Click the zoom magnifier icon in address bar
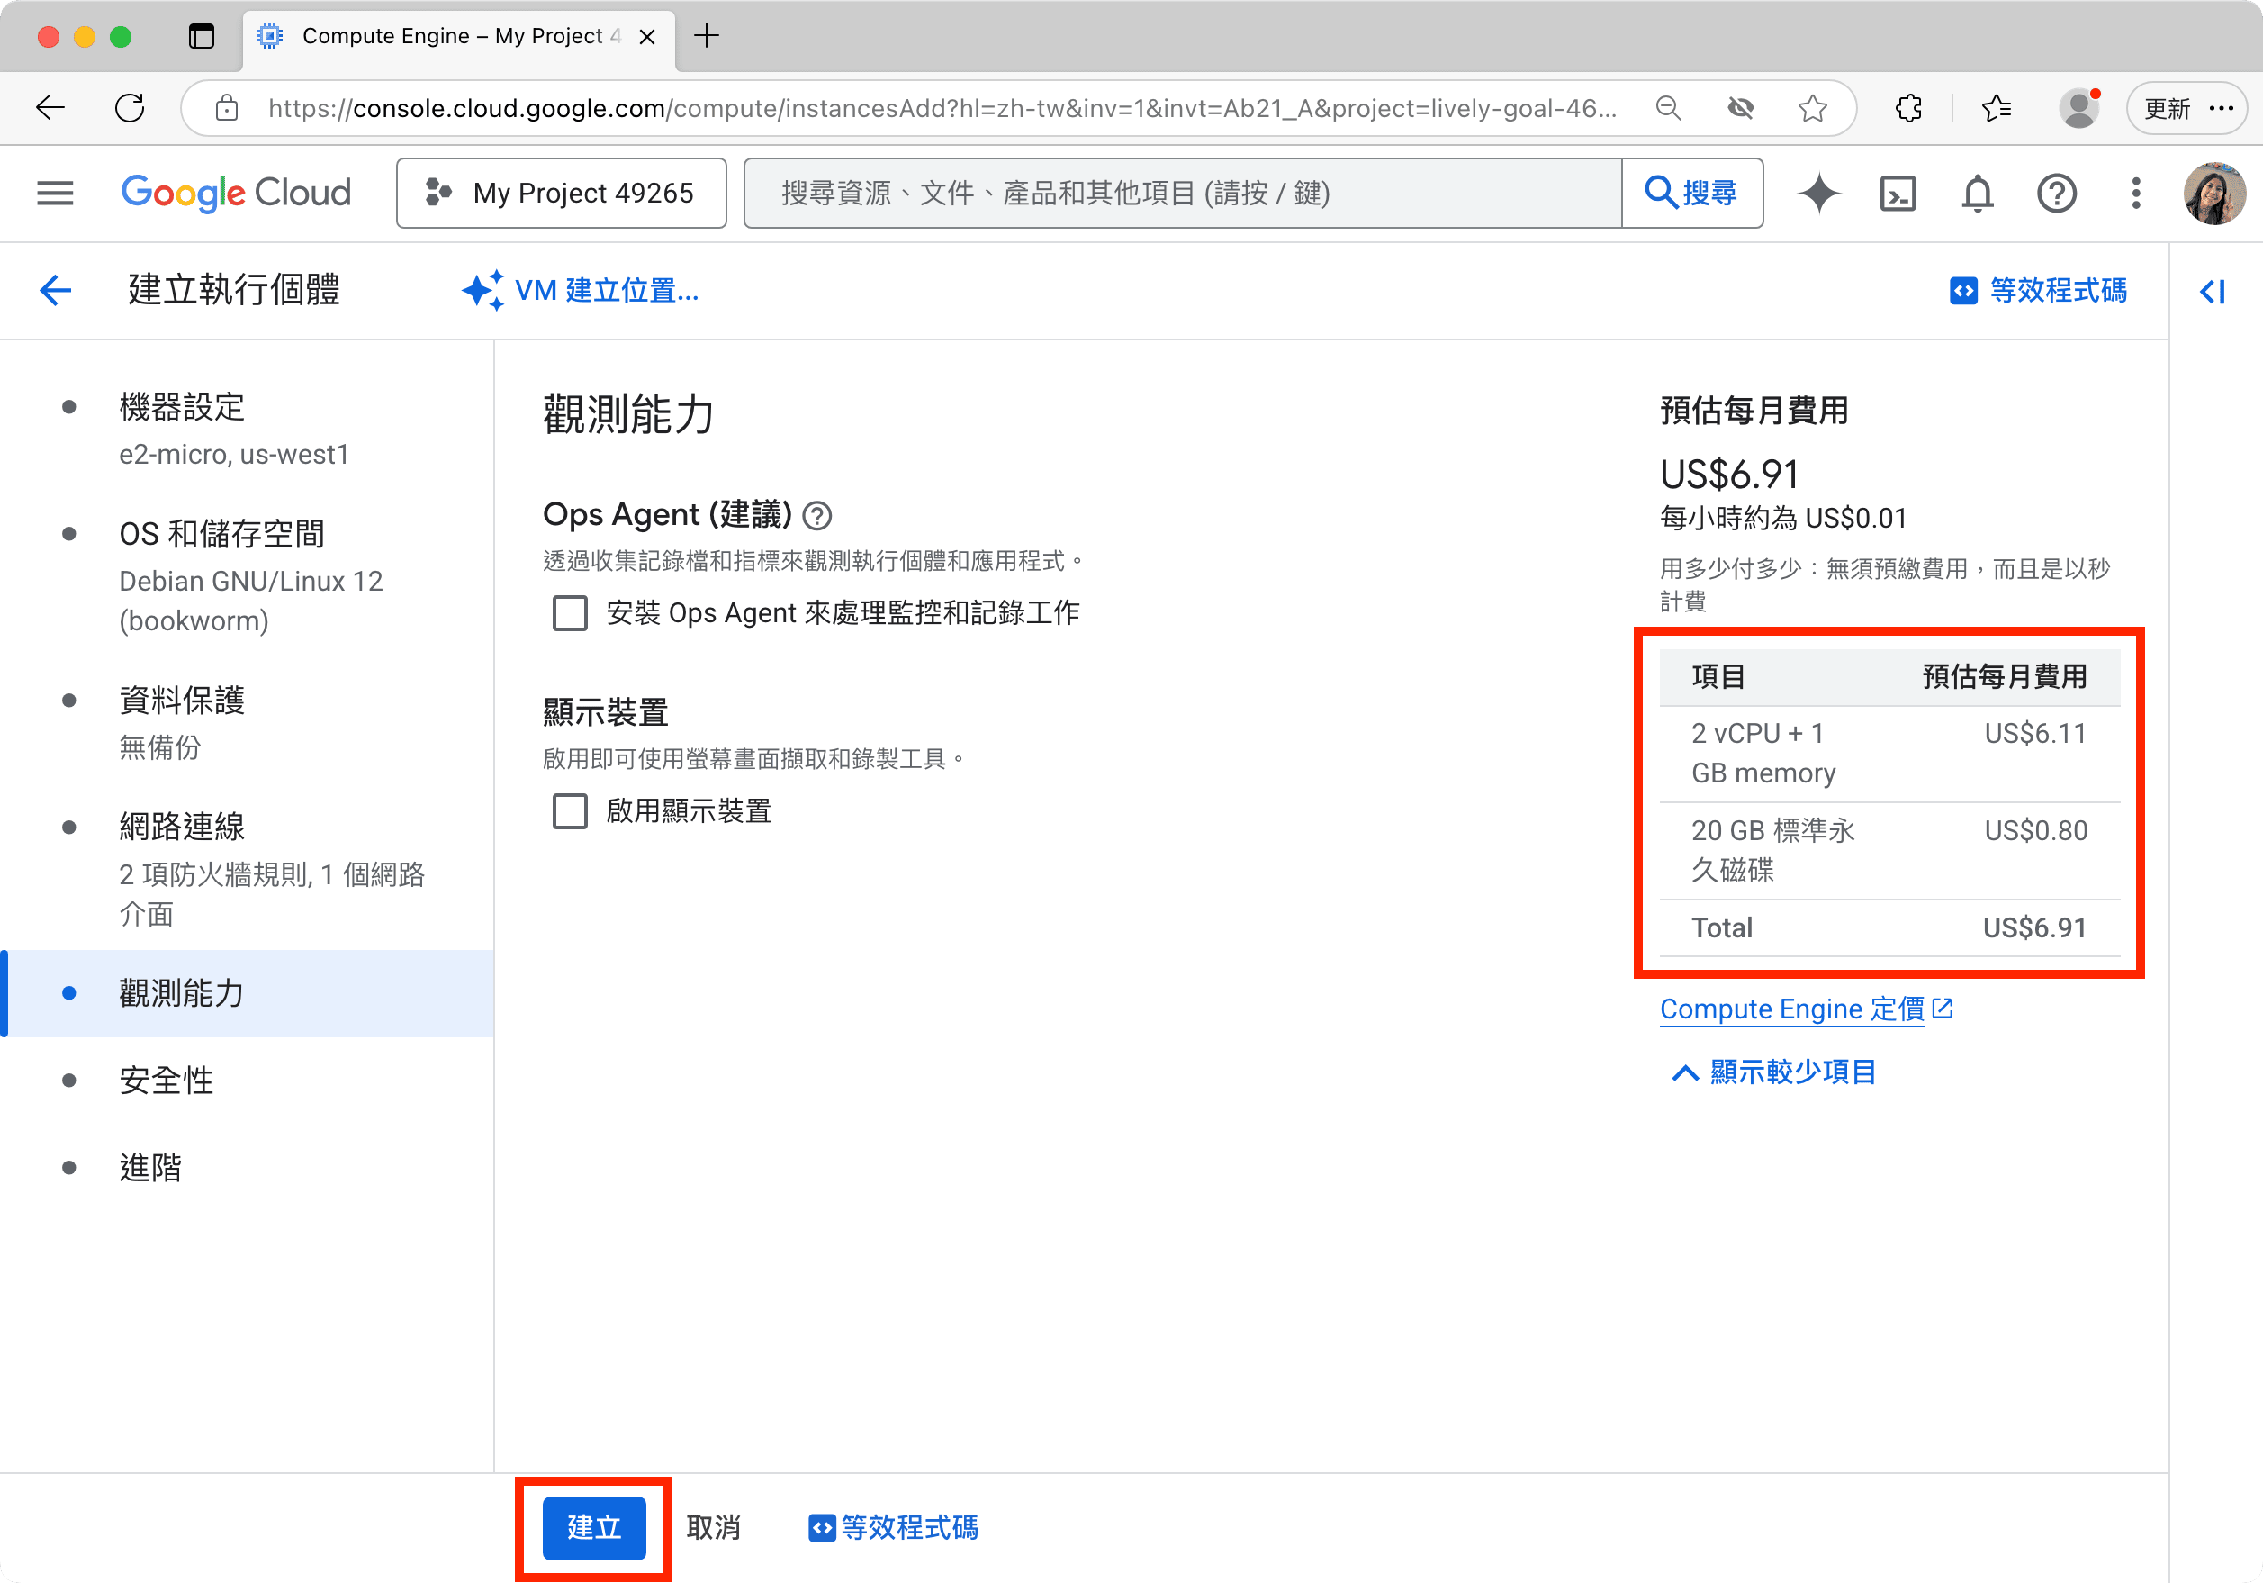This screenshot has height=1583, width=2263. 1668,107
